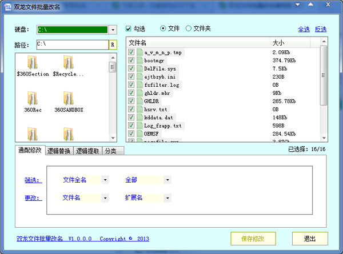
Task: Click folder pane scrollbar down arrow
Action: [x=113, y=138]
